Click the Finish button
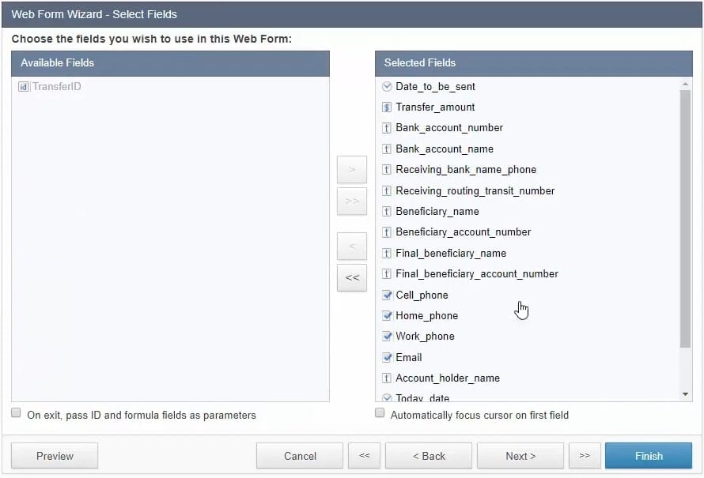The height and width of the screenshot is (478, 704). coord(649,456)
